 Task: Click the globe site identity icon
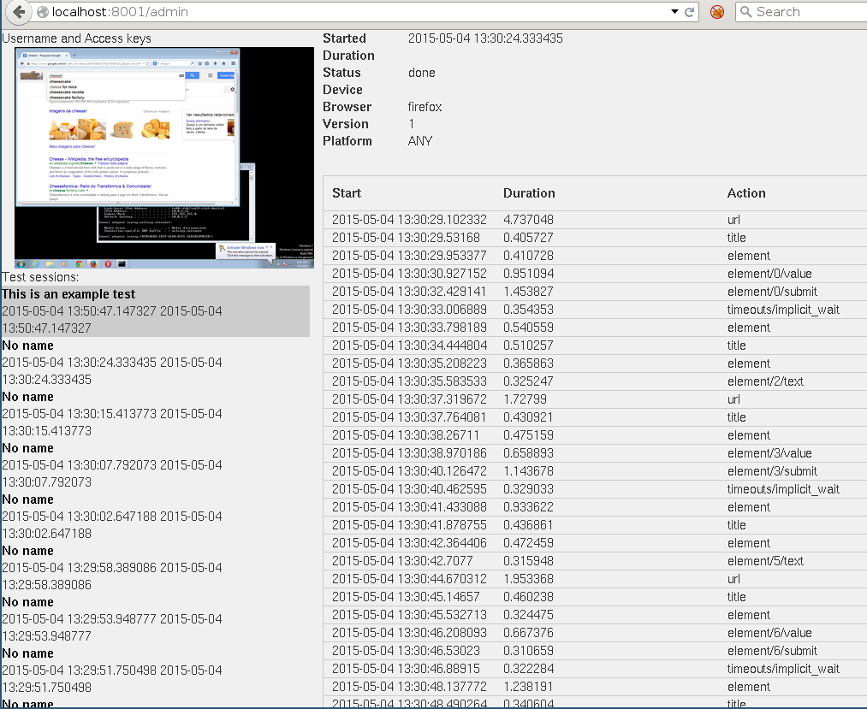[43, 12]
